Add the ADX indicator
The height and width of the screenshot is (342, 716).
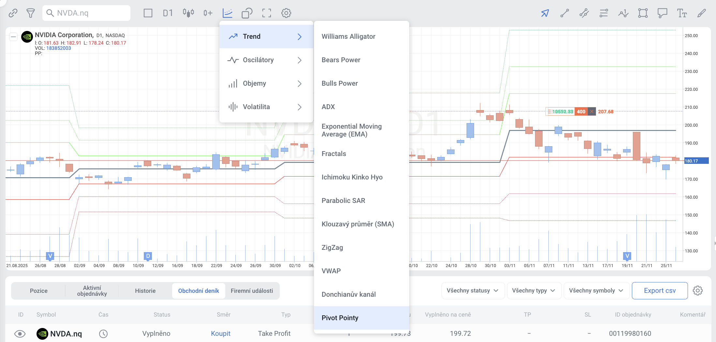tap(361, 107)
